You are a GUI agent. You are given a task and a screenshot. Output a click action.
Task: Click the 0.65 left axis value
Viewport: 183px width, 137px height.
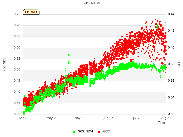(x=17, y=36)
